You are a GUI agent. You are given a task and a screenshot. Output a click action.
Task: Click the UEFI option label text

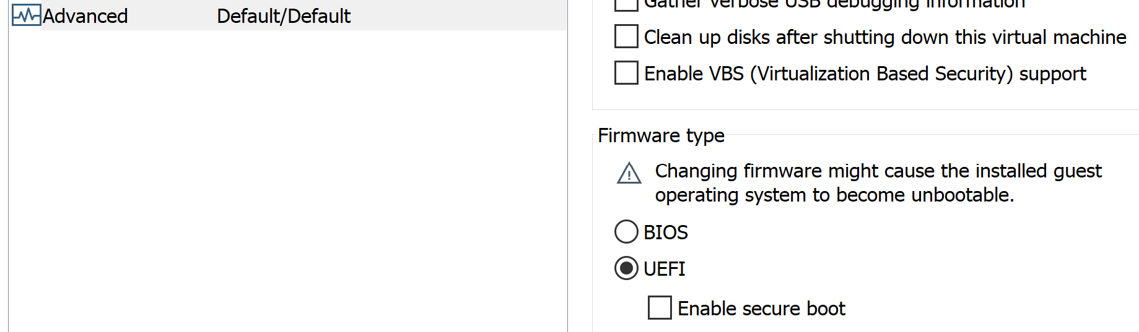coord(665,269)
